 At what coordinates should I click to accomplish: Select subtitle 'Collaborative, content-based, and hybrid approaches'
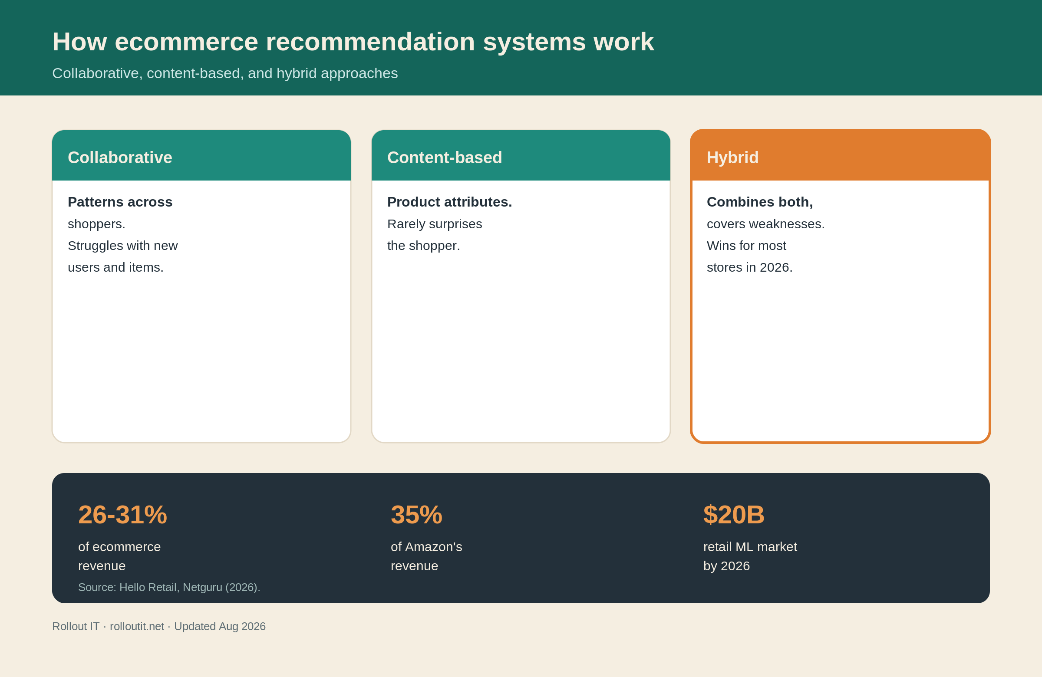(x=225, y=73)
